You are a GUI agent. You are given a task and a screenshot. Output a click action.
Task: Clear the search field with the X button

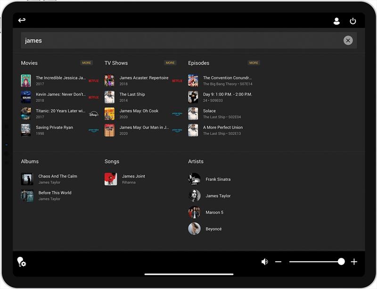click(x=348, y=41)
